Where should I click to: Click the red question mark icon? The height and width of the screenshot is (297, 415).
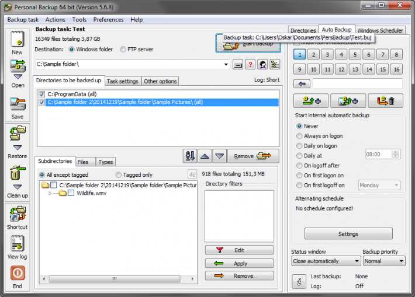click(x=250, y=64)
